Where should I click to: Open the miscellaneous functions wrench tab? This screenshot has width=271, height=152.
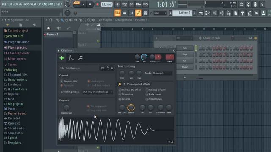click(80, 58)
